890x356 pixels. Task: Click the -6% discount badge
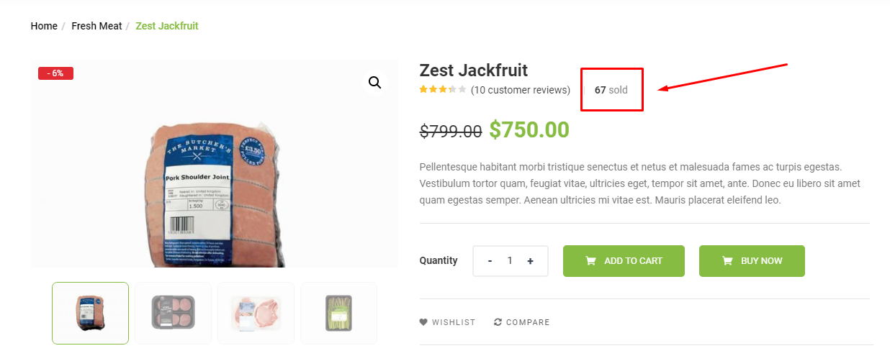[x=55, y=73]
